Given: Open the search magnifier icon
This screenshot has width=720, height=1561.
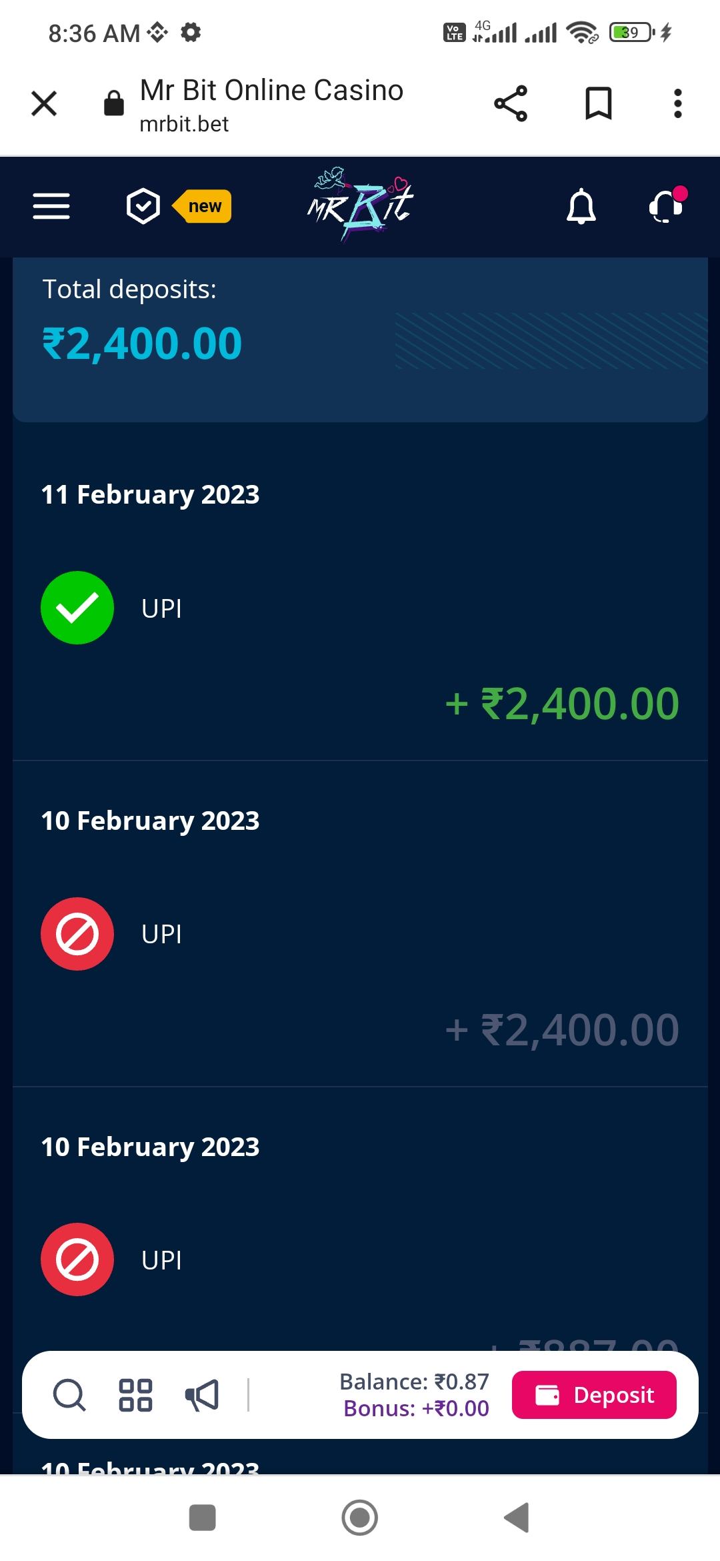Looking at the screenshot, I should pyautogui.click(x=69, y=1395).
